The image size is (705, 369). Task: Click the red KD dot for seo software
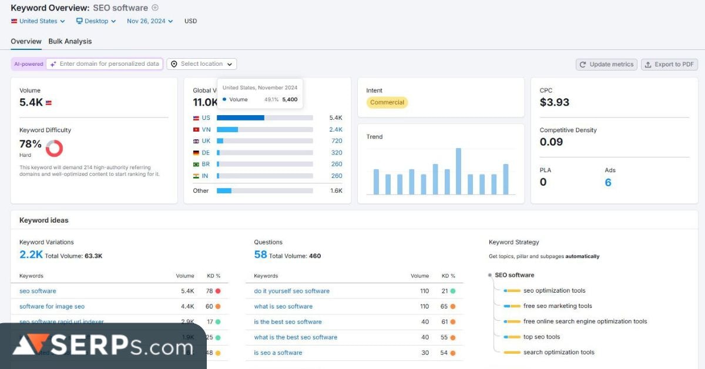point(218,291)
